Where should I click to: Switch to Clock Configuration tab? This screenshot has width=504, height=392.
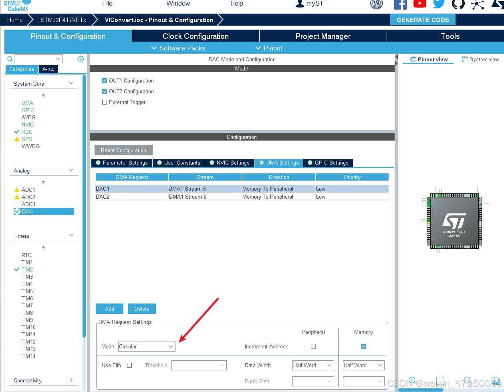196,36
